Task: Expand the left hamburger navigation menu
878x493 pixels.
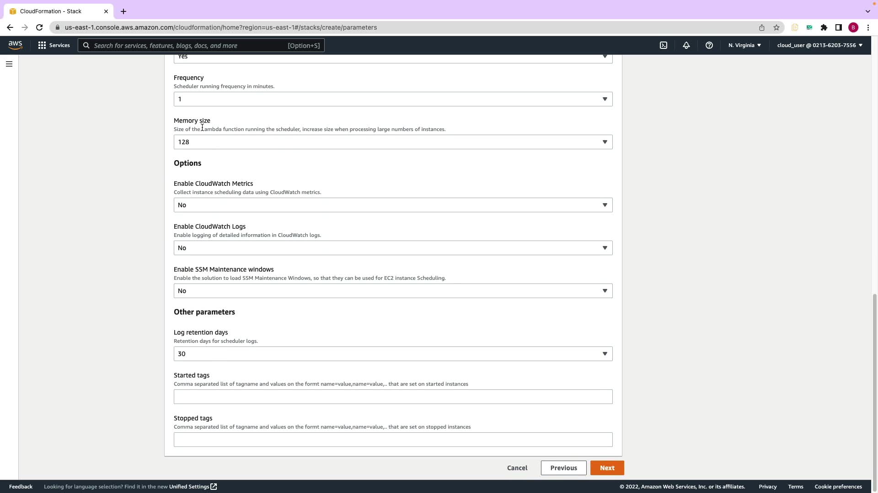Action: 9,64
